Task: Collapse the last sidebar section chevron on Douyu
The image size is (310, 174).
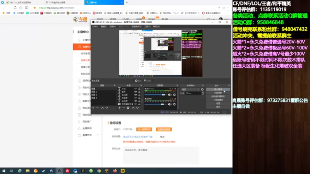Action: pos(98,135)
